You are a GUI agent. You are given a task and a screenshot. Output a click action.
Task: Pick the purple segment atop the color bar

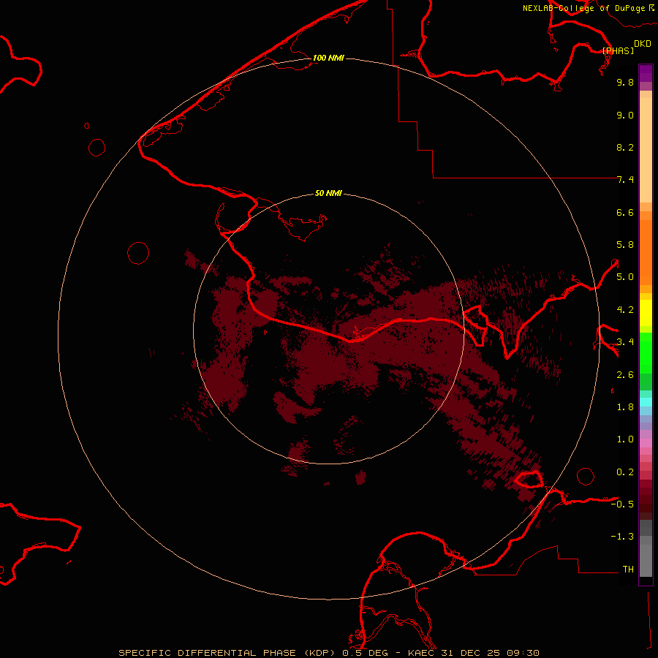(646, 73)
